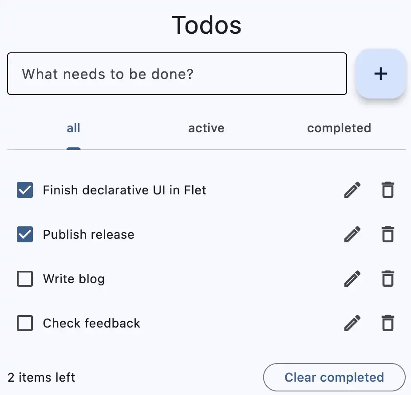This screenshot has width=411, height=395.
Task: Uncheck the 'Publish release' checkbox
Action: (x=25, y=234)
